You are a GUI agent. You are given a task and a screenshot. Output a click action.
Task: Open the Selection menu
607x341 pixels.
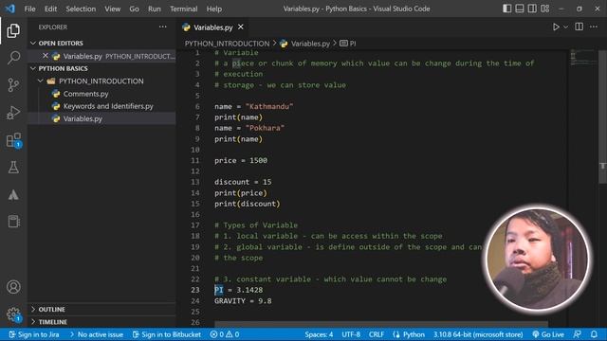tap(81, 9)
